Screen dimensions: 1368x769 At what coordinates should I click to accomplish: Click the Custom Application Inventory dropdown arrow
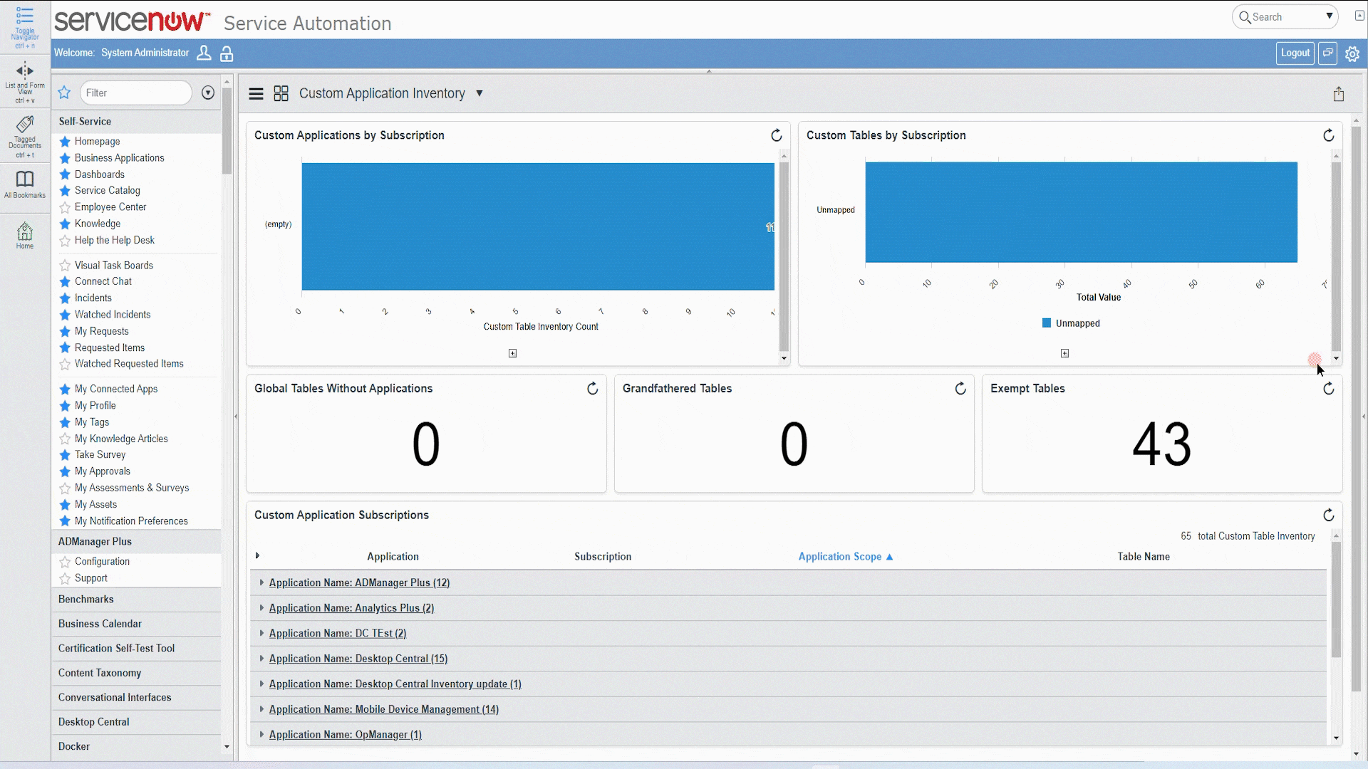[x=480, y=93]
